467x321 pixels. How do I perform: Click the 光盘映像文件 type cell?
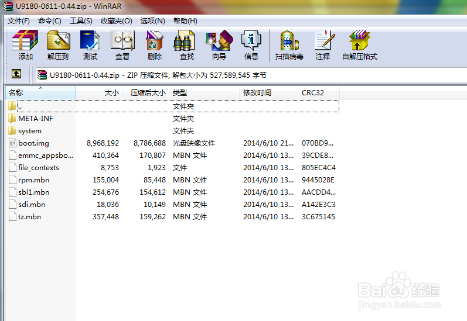click(194, 143)
